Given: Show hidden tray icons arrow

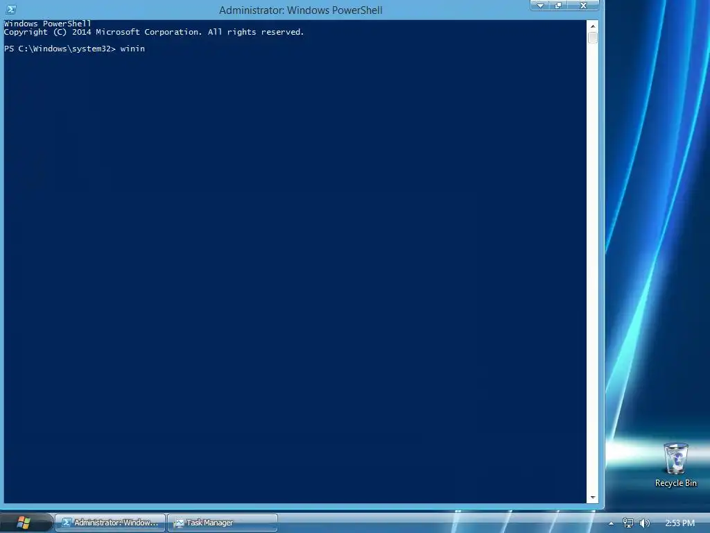Looking at the screenshot, I should pos(611,523).
